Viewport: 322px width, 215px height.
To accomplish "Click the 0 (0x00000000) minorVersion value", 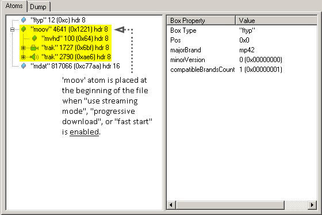I will 260,60.
